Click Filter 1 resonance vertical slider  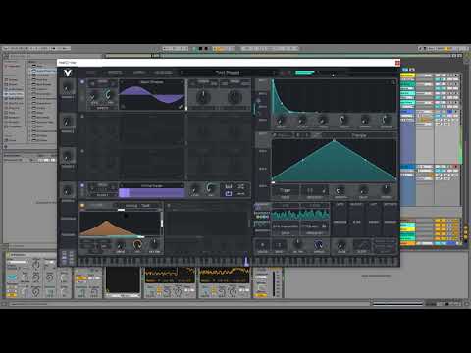pyautogui.click(x=162, y=224)
